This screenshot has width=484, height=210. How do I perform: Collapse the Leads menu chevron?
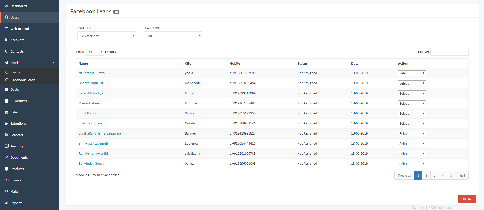(54, 63)
